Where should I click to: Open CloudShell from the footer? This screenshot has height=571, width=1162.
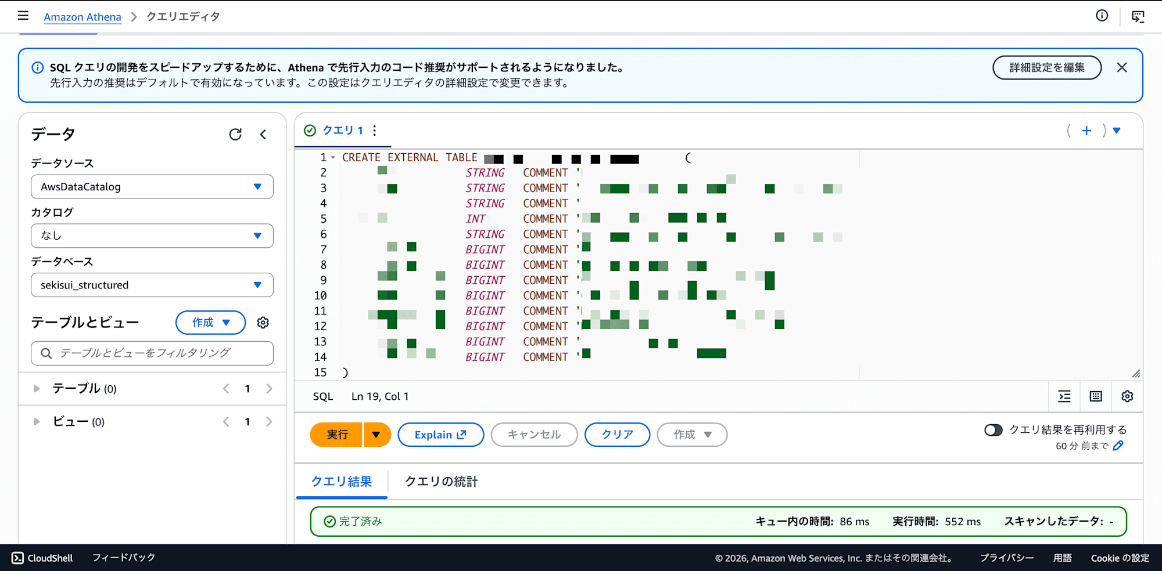(42, 558)
